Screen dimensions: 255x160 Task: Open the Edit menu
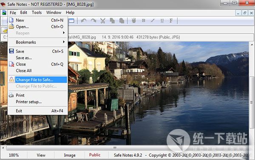point(23,12)
